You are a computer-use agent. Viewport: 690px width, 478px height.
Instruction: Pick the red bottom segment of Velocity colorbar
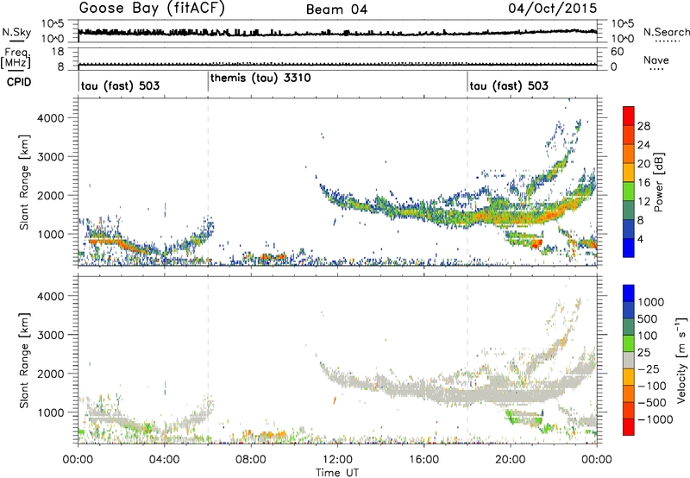click(629, 427)
